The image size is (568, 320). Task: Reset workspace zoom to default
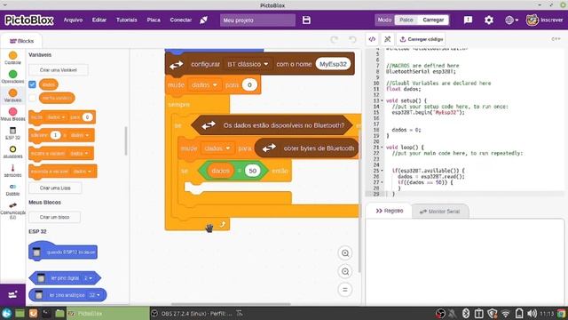[345, 290]
